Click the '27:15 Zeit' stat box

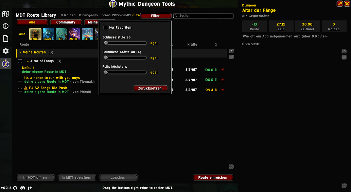click(x=281, y=27)
